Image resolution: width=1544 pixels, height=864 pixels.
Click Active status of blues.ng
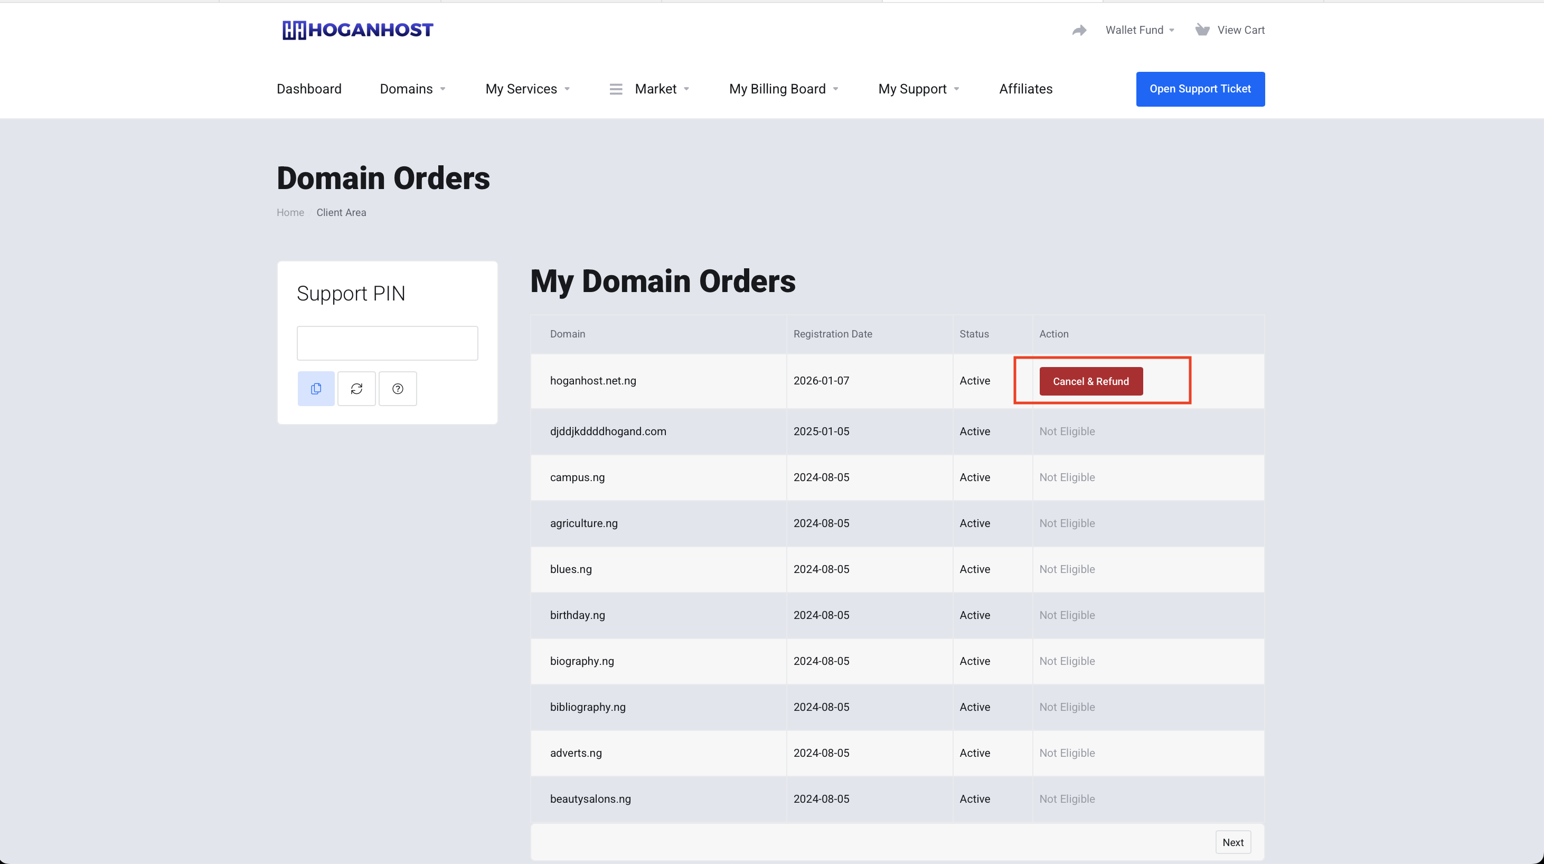(975, 569)
